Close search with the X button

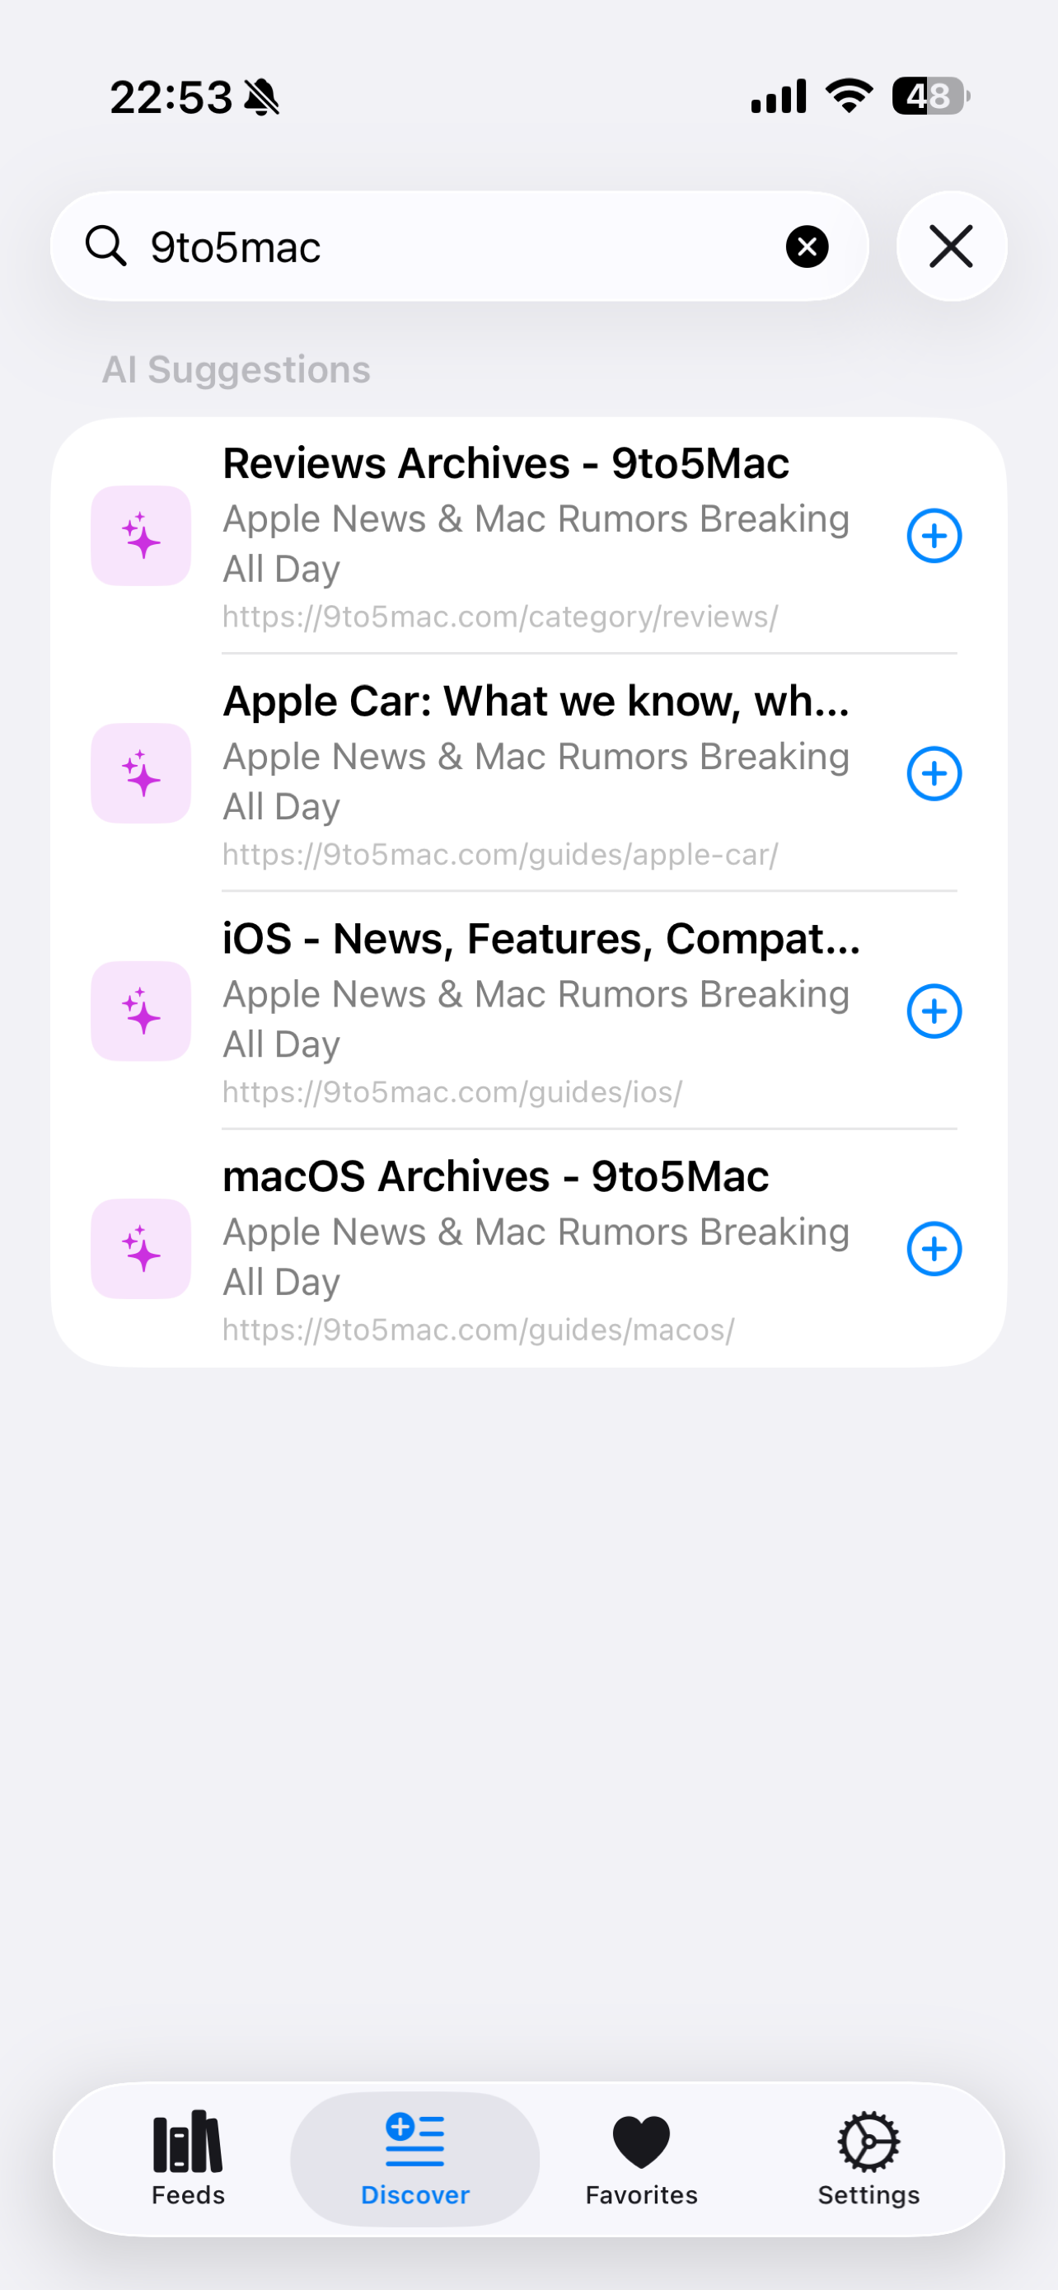point(952,246)
